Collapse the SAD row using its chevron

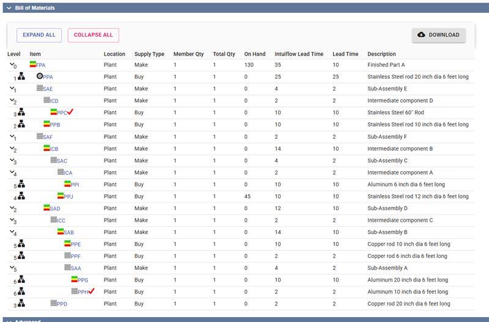pyautogui.click(x=11, y=208)
